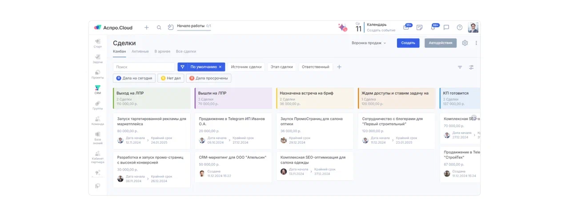Toggle the Дела просрочены filter
The width and height of the screenshot is (569, 216).
click(208, 79)
